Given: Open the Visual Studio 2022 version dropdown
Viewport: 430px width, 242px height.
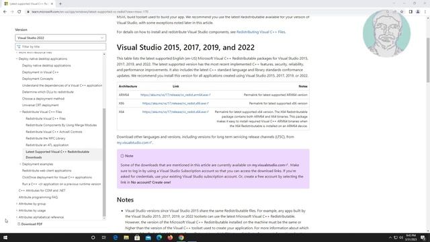Looking at the screenshot, I should pos(60,38).
